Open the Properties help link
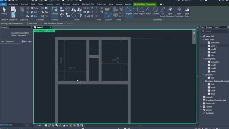Image resolution: width=229 pixels, height=129 pixels. click(x=6, y=125)
